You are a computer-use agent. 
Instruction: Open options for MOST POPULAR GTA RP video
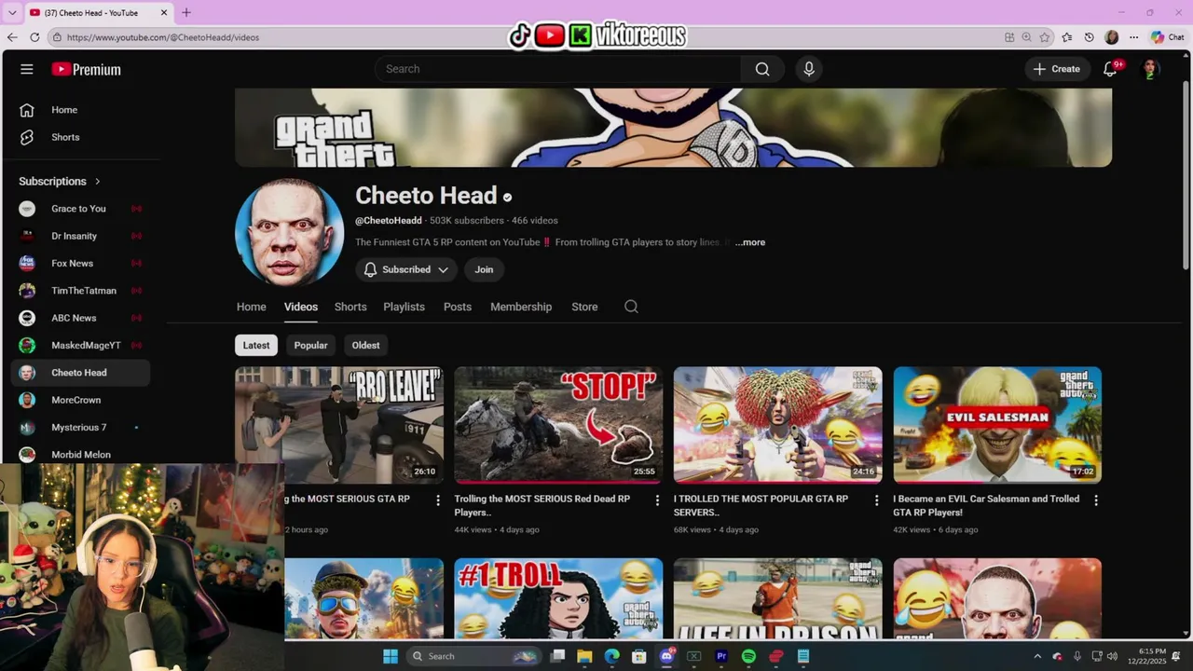[876, 500]
